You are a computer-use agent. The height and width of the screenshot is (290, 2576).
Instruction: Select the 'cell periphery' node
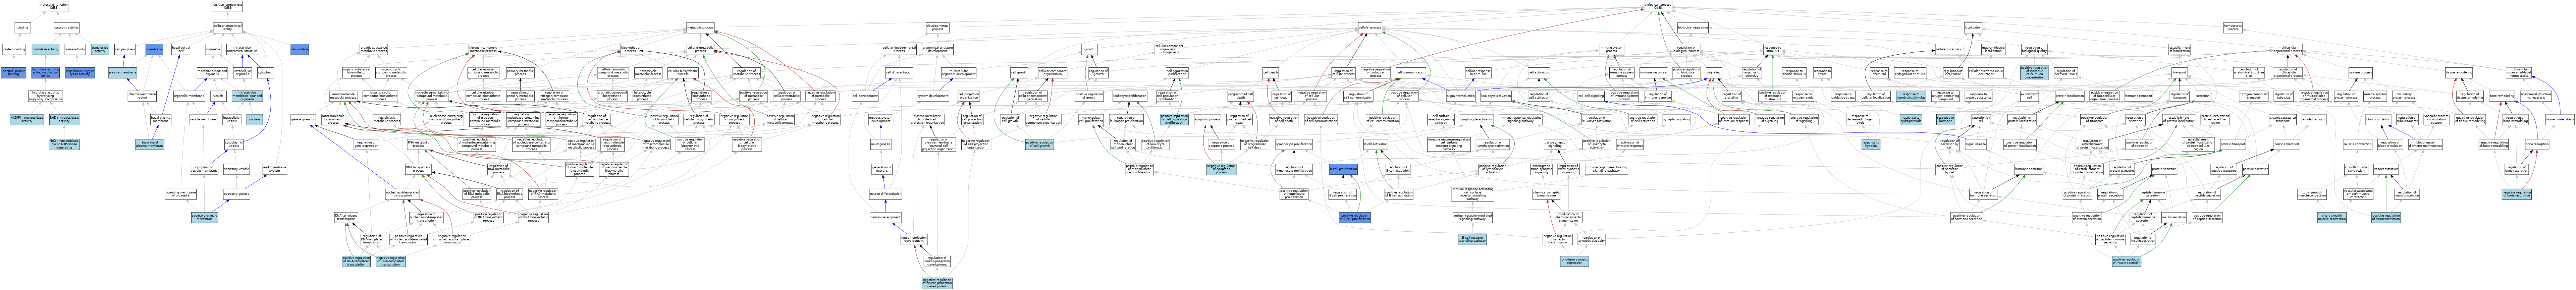point(125,49)
